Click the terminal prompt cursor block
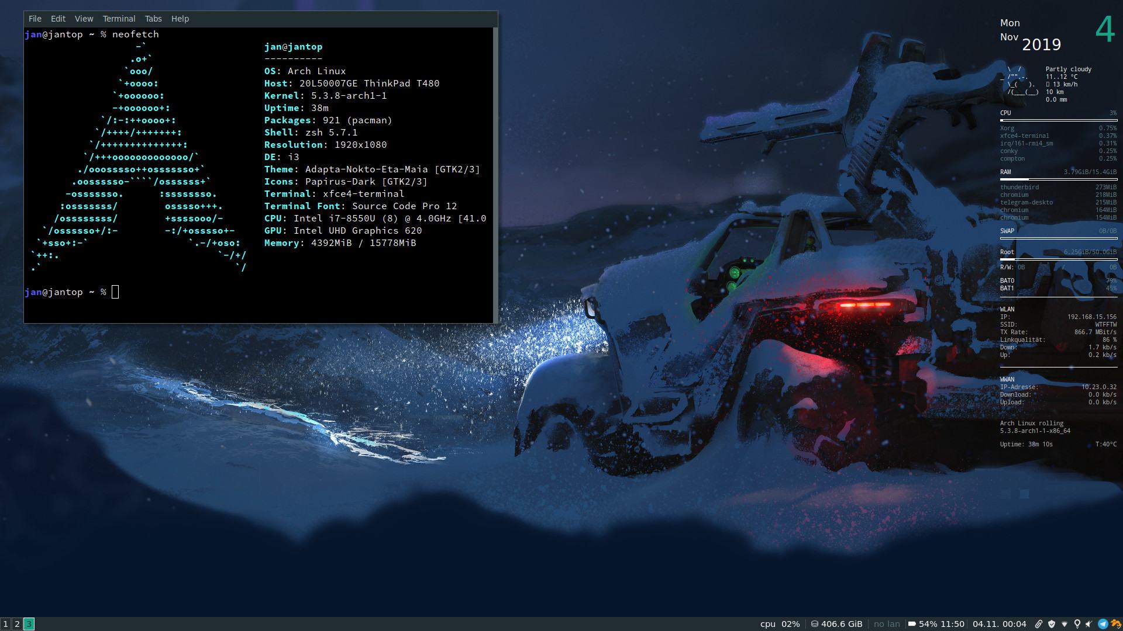Screen dimensions: 1123x631 [115, 292]
